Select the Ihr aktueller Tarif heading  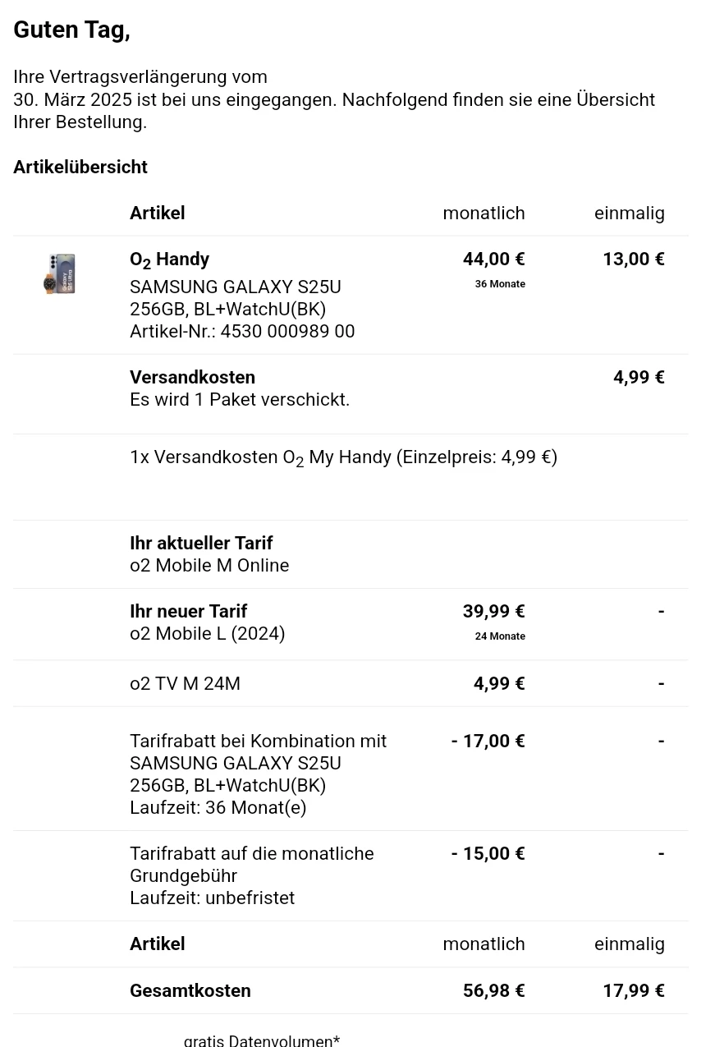point(201,544)
